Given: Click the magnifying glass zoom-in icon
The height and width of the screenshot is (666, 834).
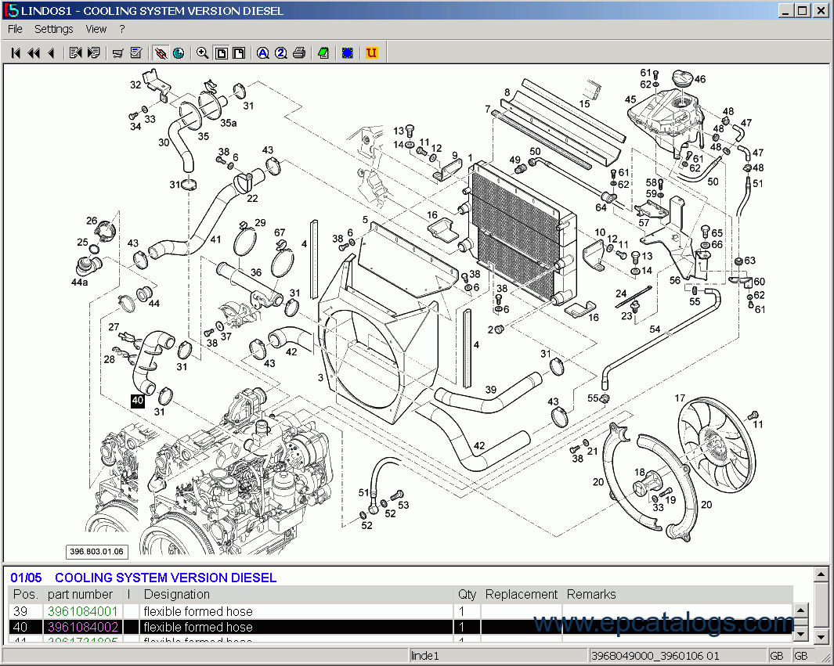Looking at the screenshot, I should tap(202, 53).
